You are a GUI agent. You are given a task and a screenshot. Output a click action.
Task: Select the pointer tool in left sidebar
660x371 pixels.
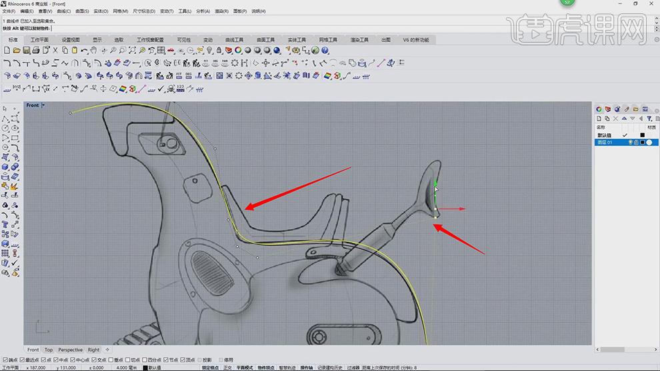click(x=5, y=109)
